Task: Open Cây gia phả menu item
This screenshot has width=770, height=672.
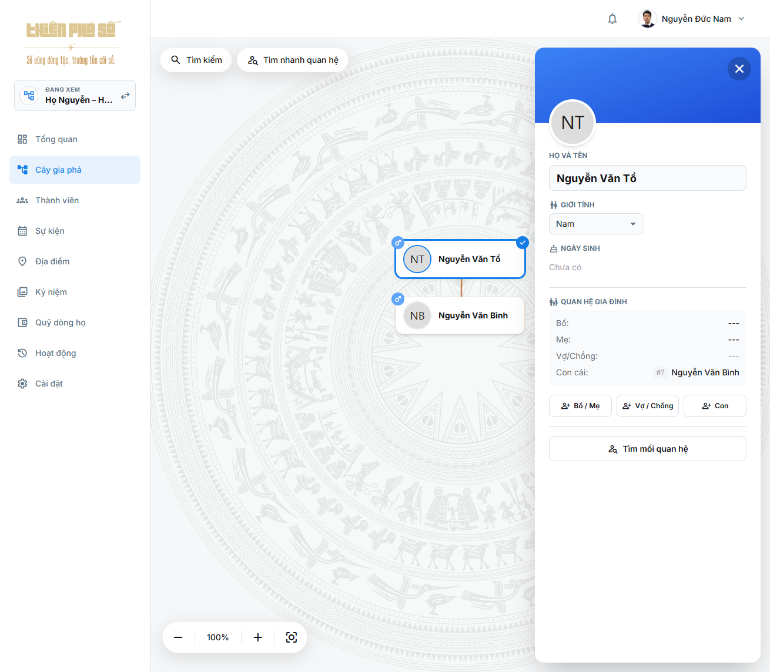Action: point(75,170)
